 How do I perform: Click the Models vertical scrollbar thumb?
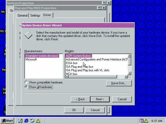coord(129,61)
